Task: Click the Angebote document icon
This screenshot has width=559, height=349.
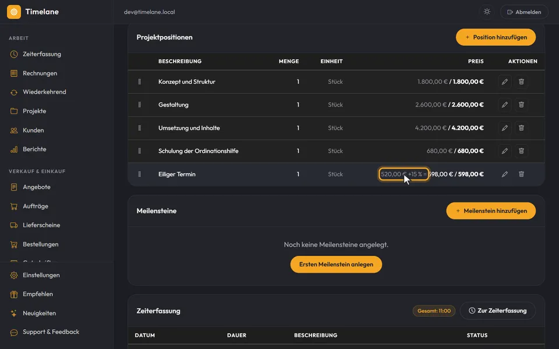Action: (14, 187)
